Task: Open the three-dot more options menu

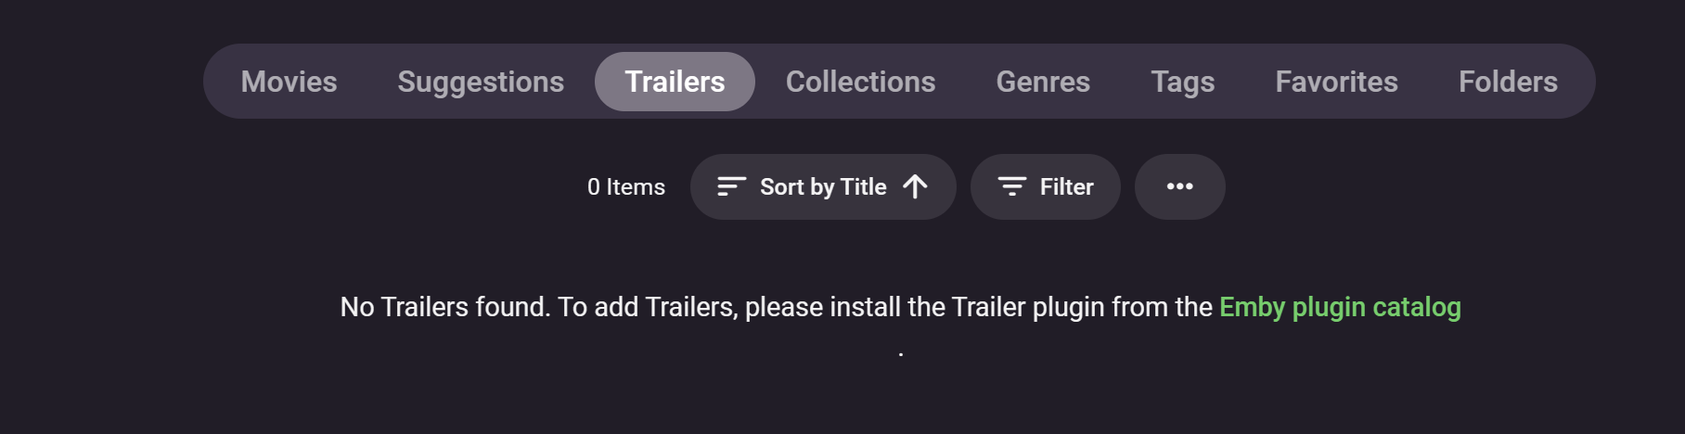Action: (1179, 187)
